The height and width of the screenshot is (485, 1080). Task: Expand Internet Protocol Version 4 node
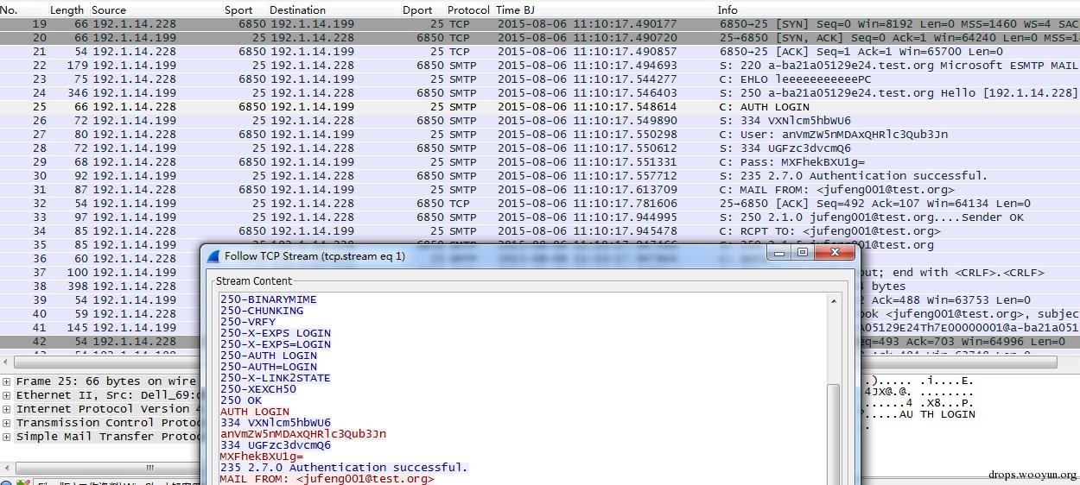tap(7, 409)
